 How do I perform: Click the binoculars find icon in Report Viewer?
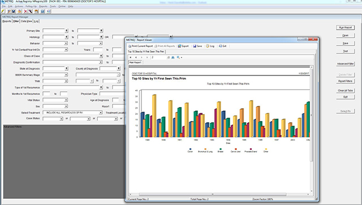[173, 57]
